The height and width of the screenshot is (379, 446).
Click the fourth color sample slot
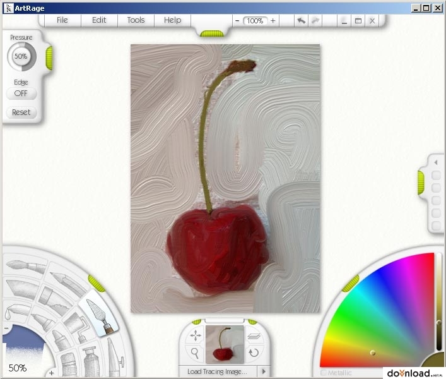(436, 213)
